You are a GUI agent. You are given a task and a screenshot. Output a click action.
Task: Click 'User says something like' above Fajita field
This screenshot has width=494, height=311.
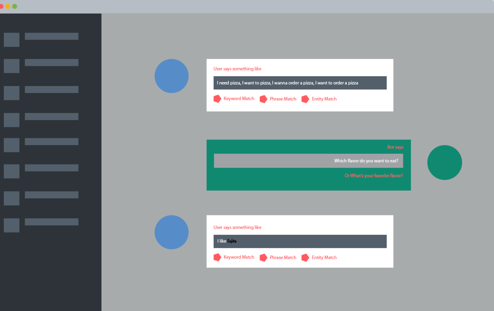pyautogui.click(x=237, y=227)
